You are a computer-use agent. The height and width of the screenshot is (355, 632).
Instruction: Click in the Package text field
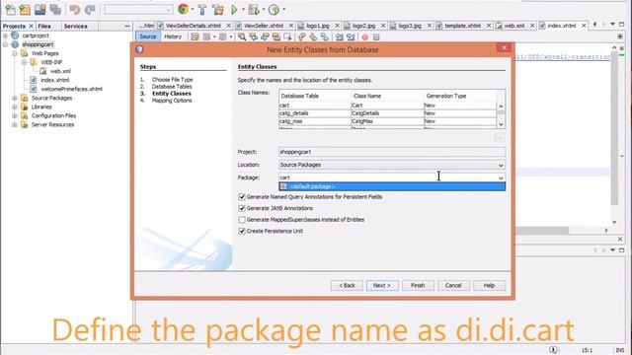[x=387, y=177]
